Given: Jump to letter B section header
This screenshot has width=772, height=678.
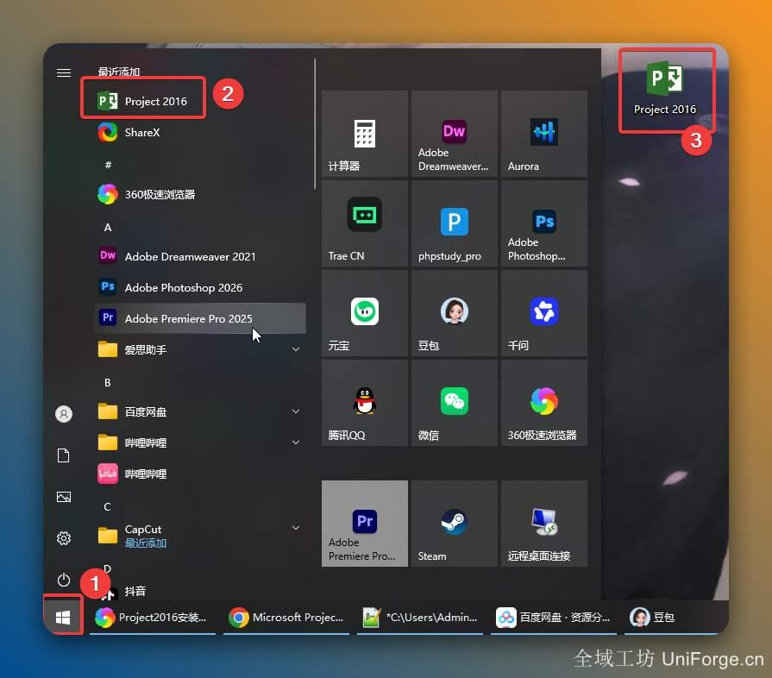Looking at the screenshot, I should 107,383.
